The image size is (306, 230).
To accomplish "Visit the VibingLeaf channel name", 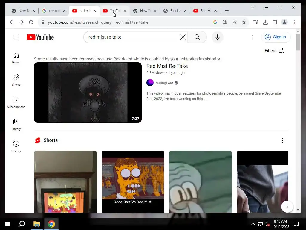I will pos(164,83).
